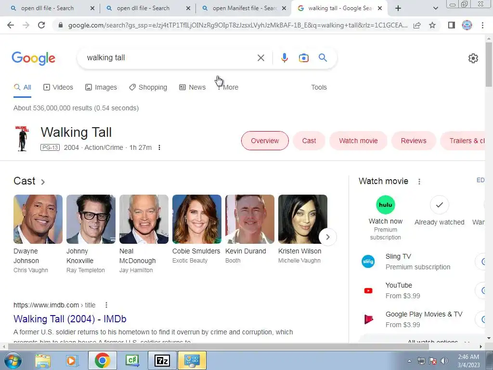This screenshot has height=370, width=493.
Task: Select the Cast chip
Action: [x=309, y=141]
